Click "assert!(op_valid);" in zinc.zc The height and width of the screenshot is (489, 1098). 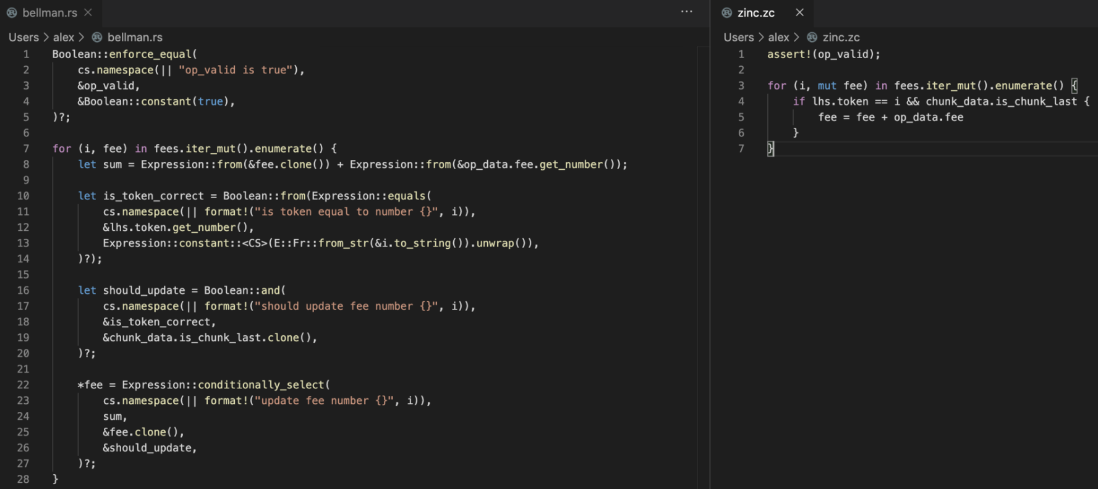click(x=824, y=54)
